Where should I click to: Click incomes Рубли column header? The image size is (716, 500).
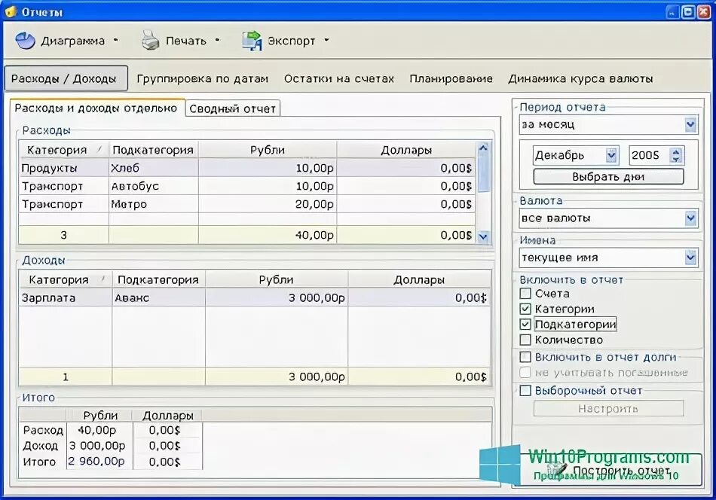277,279
